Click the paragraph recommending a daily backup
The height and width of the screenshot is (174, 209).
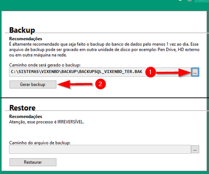(x=104, y=49)
